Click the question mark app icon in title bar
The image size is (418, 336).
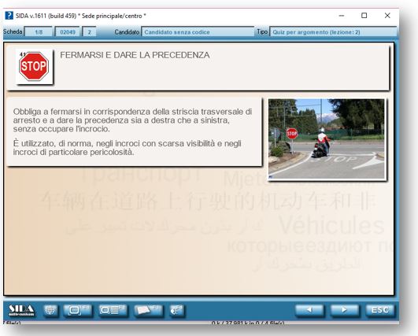[x=9, y=16]
